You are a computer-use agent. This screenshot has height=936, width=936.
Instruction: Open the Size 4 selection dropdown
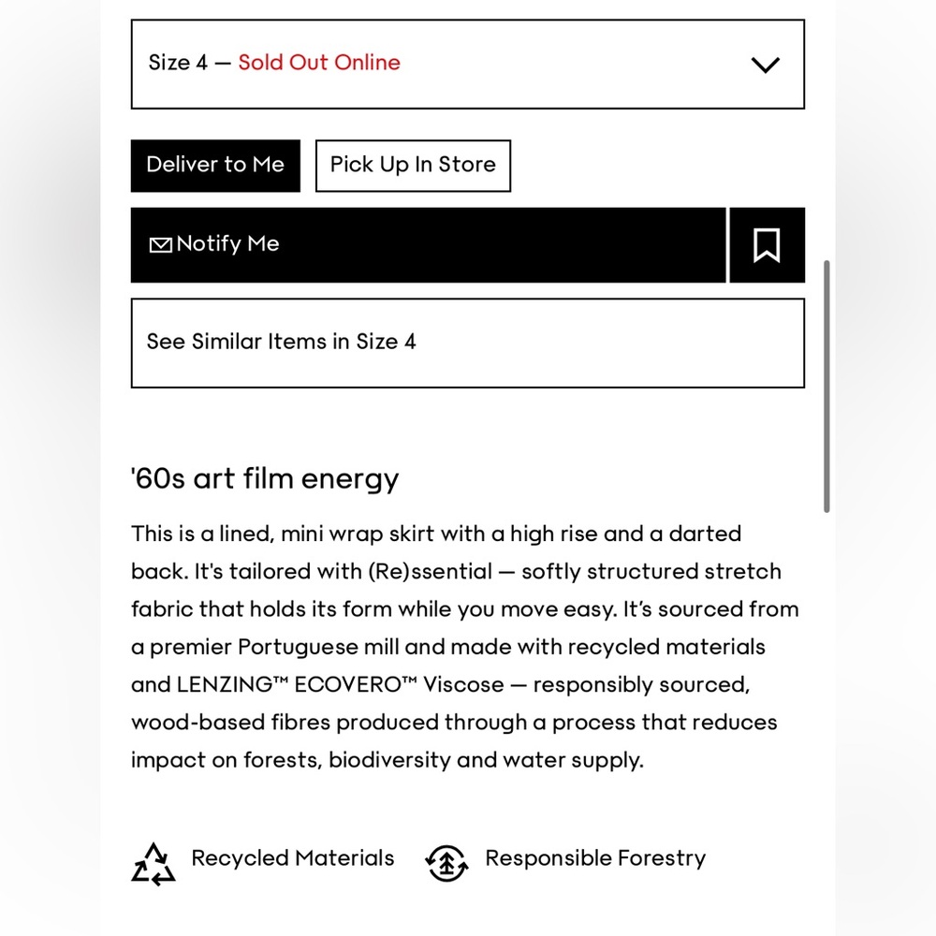[468, 65]
